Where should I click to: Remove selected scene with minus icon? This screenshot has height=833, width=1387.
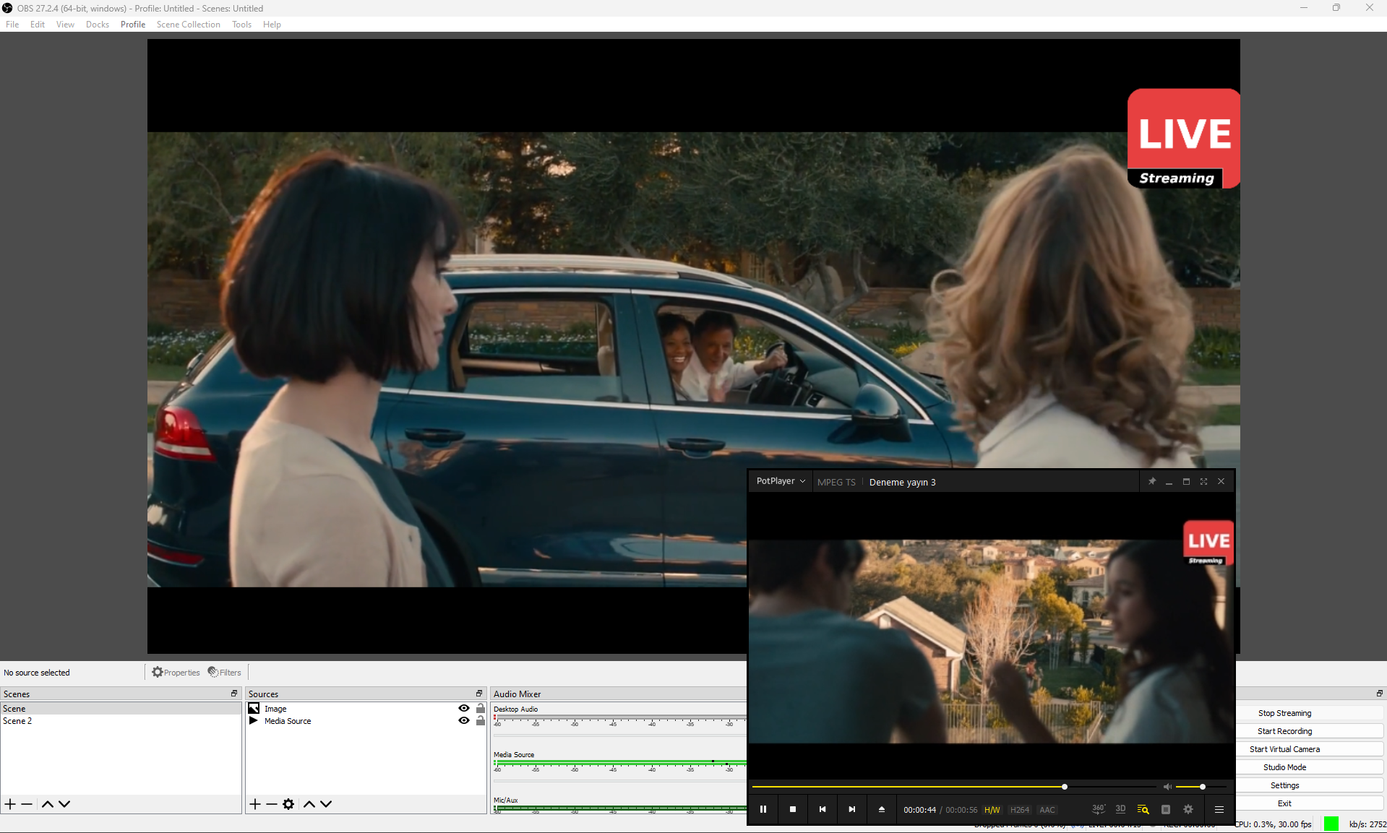tap(27, 804)
